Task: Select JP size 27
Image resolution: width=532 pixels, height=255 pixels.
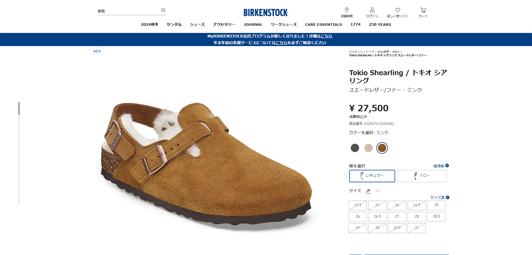Action: tap(397, 217)
